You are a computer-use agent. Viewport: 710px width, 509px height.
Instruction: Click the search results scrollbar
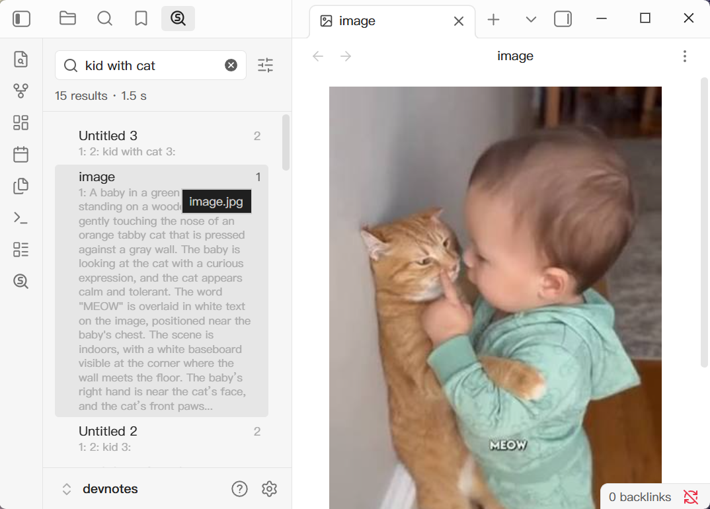point(286,142)
